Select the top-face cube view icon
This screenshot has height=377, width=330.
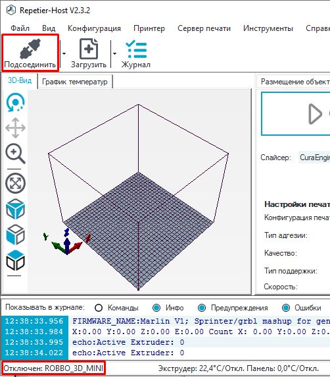[x=15, y=260]
